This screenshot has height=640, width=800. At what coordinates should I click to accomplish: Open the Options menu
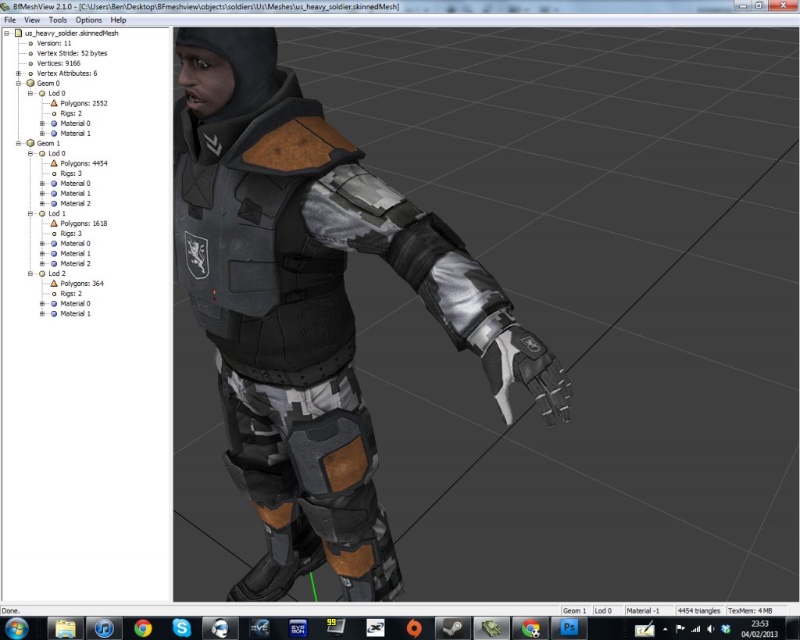coord(88,20)
